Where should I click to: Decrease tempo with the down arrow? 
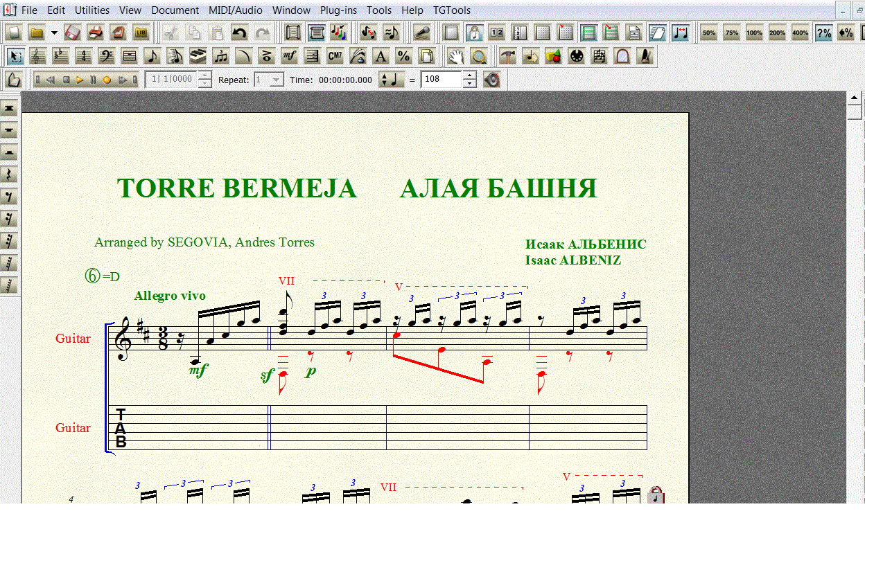[x=469, y=84]
